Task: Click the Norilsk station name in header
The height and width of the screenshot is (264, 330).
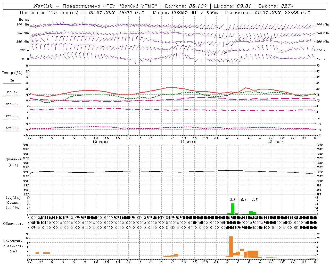Action: 43,6
